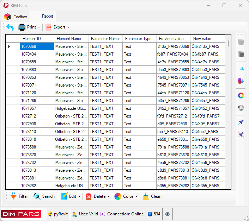Click the Print toolbar button

pyautogui.click(x=28, y=27)
